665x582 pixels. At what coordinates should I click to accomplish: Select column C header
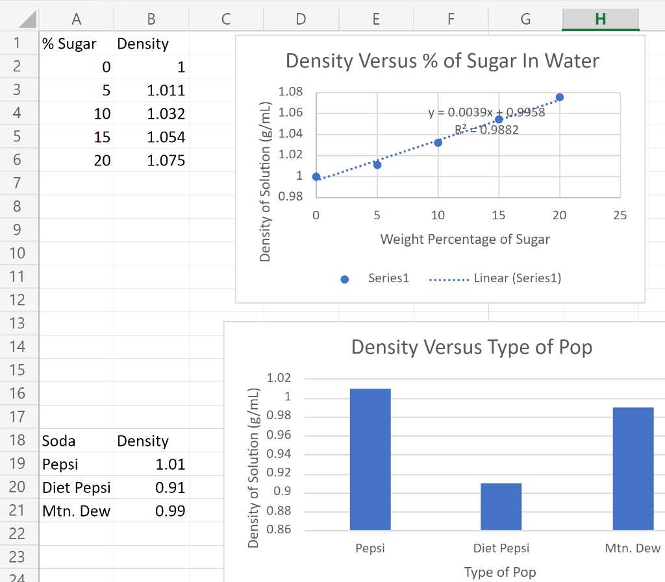(x=226, y=19)
